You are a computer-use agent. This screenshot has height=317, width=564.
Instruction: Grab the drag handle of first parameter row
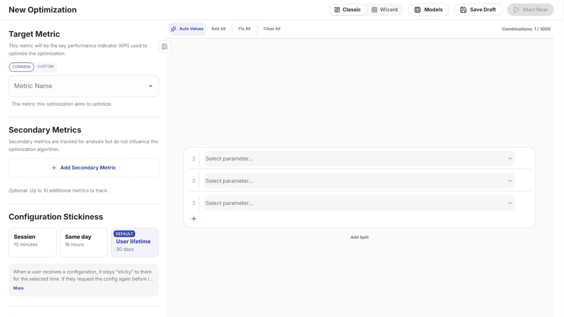[194, 158]
